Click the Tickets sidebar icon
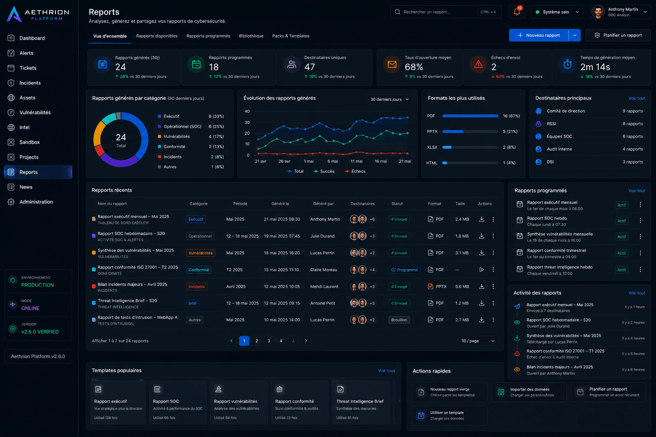This screenshot has width=656, height=437. point(11,68)
